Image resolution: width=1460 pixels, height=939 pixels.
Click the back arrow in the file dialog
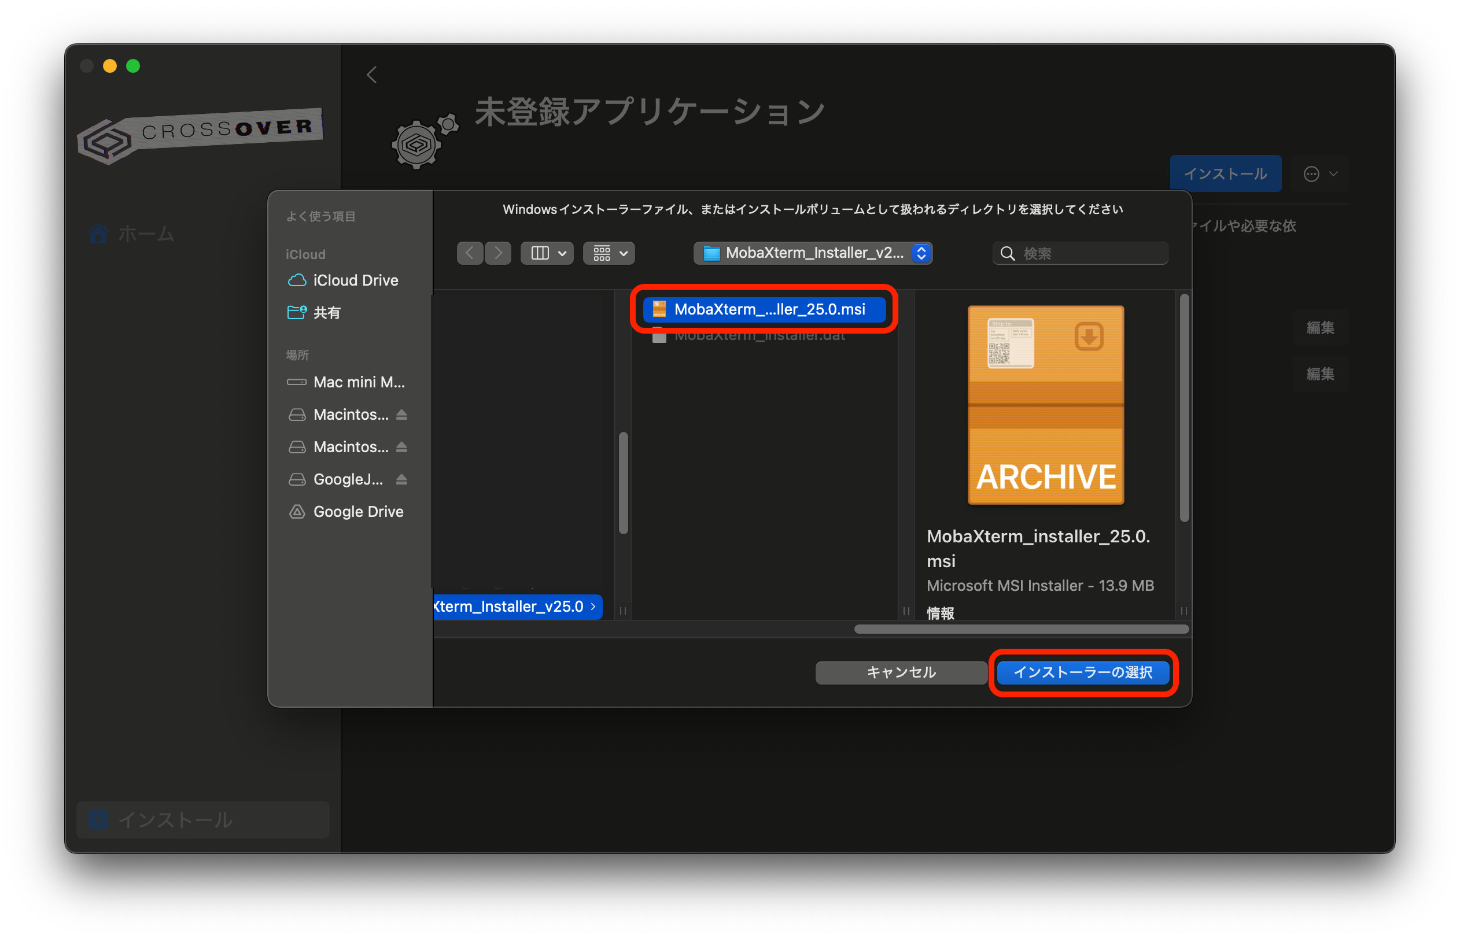469,253
